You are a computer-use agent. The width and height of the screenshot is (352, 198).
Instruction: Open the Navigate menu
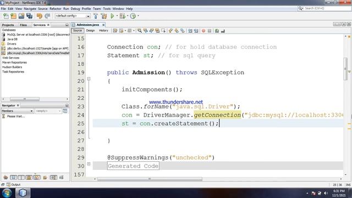tap(30, 9)
